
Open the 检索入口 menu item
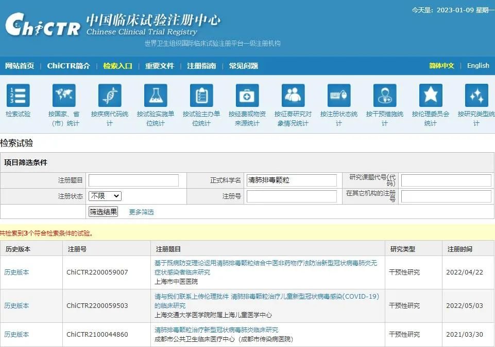click(x=117, y=66)
